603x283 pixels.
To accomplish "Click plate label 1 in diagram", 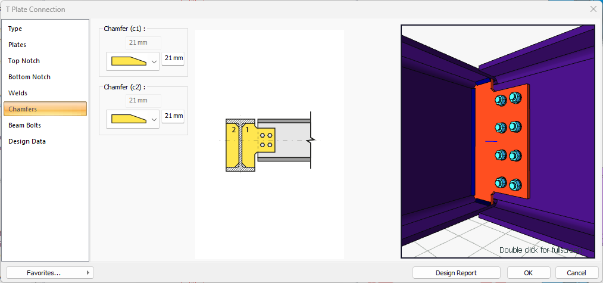I will (247, 130).
